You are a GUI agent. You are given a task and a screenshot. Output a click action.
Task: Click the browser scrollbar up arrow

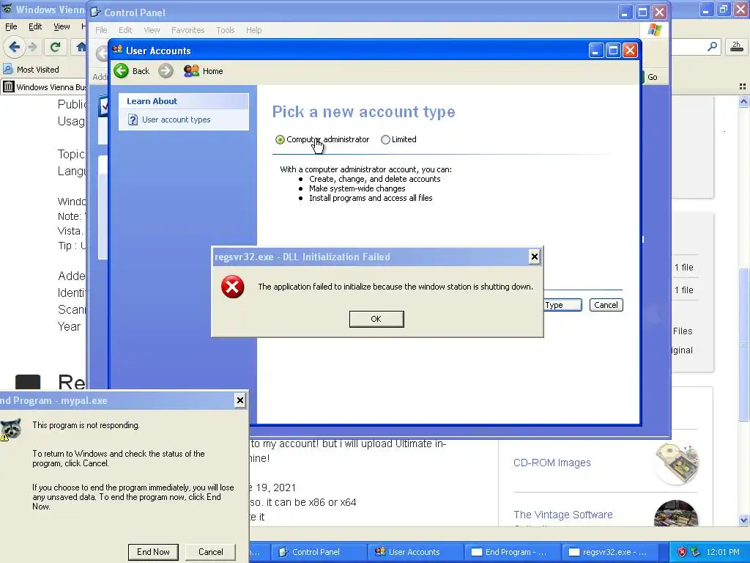[x=743, y=101]
